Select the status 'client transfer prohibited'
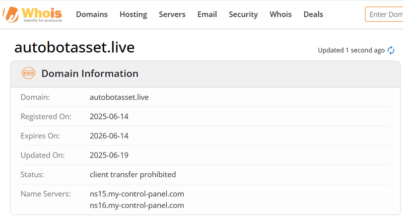 (132, 175)
